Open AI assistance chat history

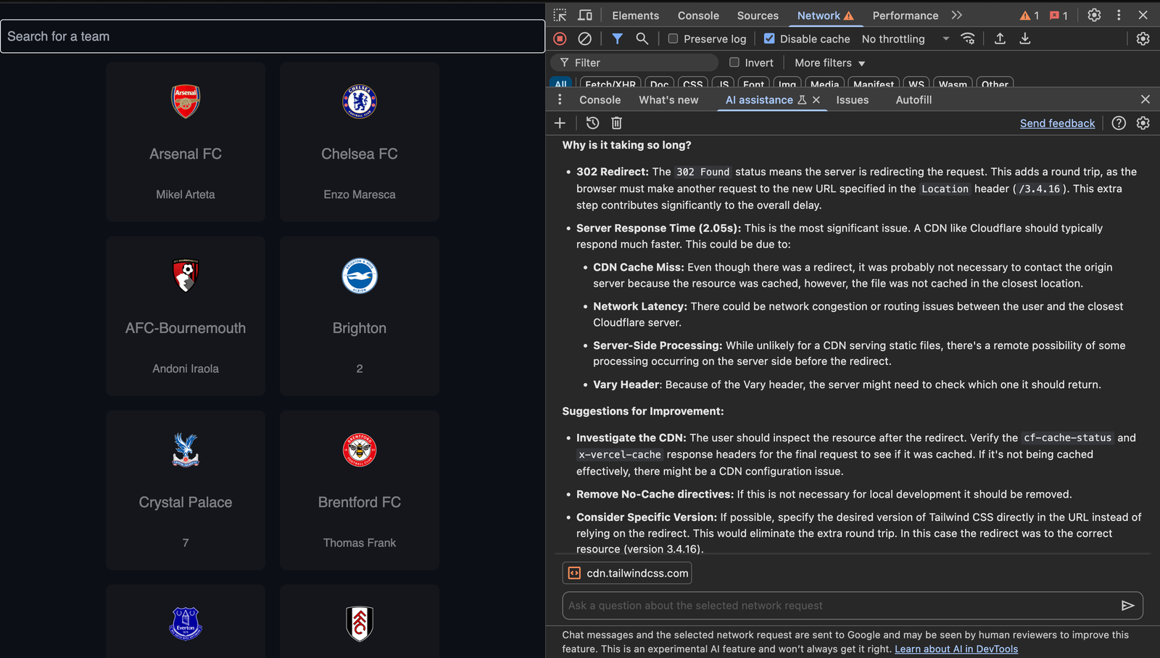pos(592,123)
